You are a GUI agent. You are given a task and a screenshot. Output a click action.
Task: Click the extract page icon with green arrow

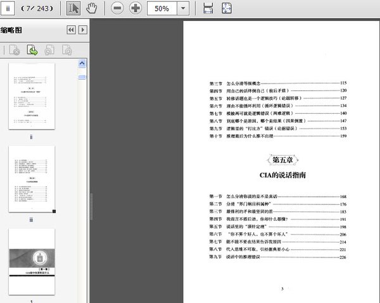[x=32, y=50]
